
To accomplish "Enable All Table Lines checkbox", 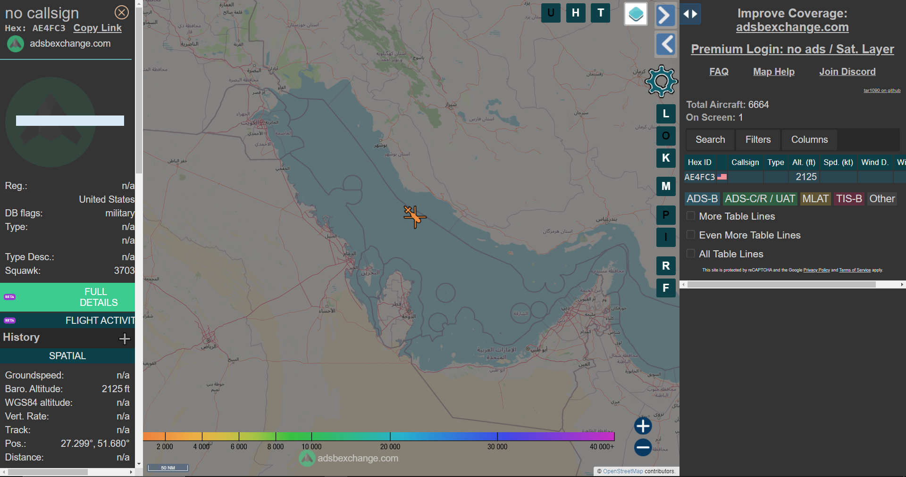I will click(691, 254).
